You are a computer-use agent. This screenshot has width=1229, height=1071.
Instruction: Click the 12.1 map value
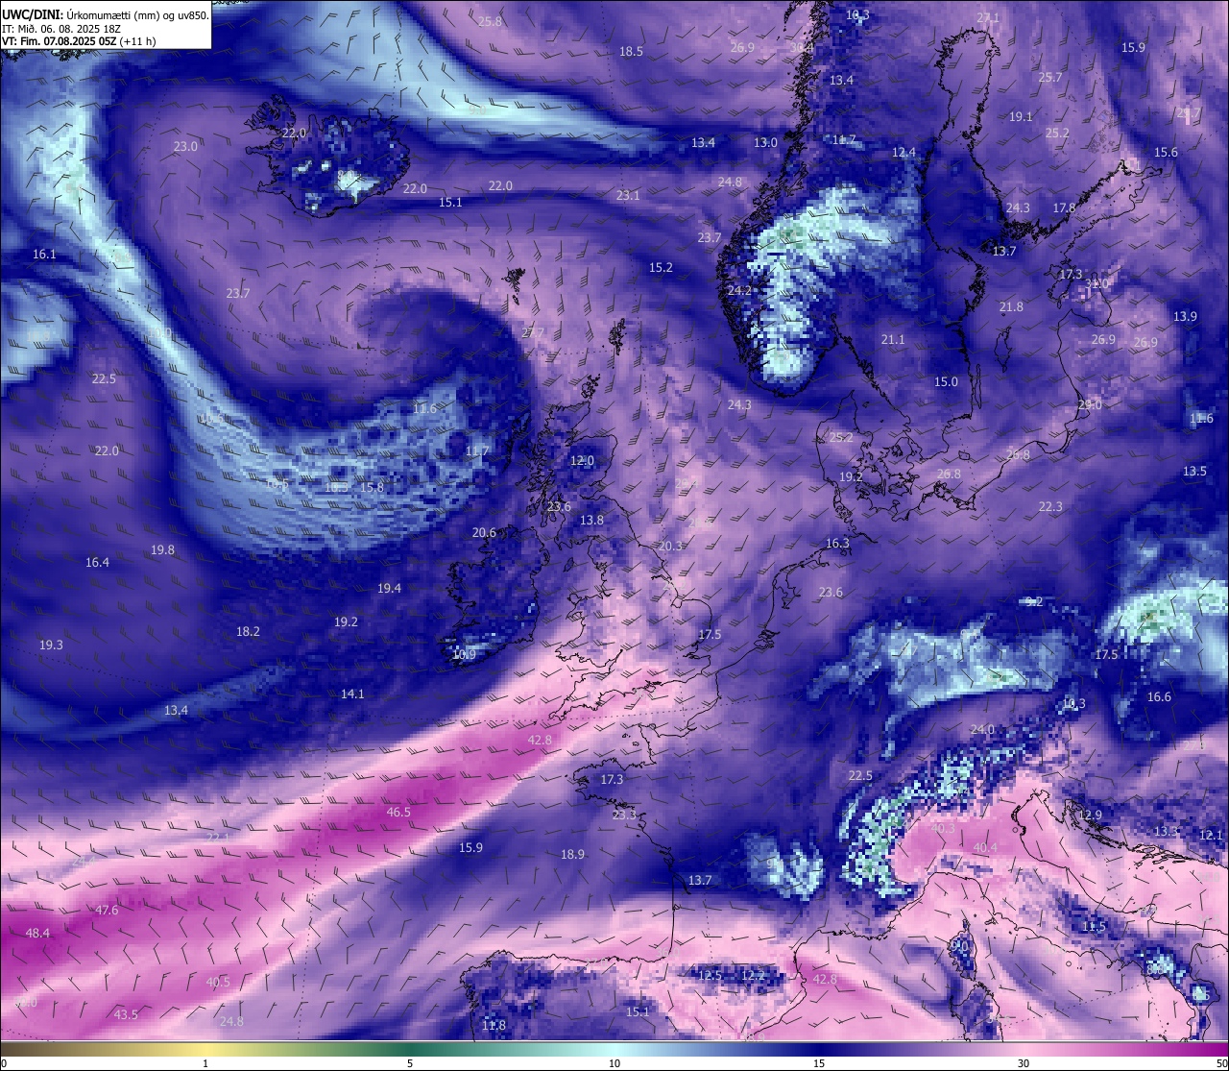[1211, 835]
